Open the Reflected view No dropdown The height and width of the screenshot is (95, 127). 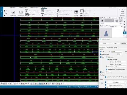120,54
